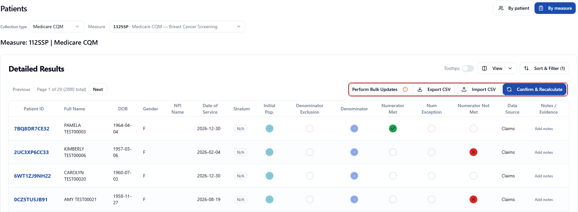The height and width of the screenshot is (212, 578).
Task: Click Denominator indicator for CAROLYN TEST00020
Action: click(354, 176)
